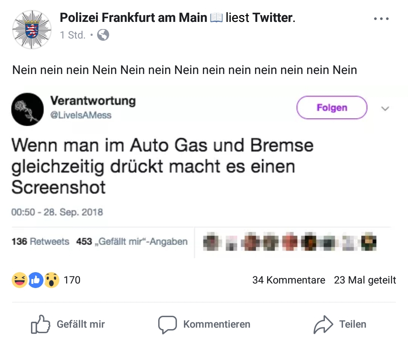Click the 1 Std. post timestamp
This screenshot has height=342, width=408.
[x=73, y=35]
